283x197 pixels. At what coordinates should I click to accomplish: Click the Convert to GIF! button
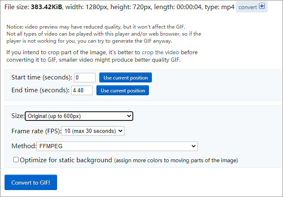coord(31,183)
